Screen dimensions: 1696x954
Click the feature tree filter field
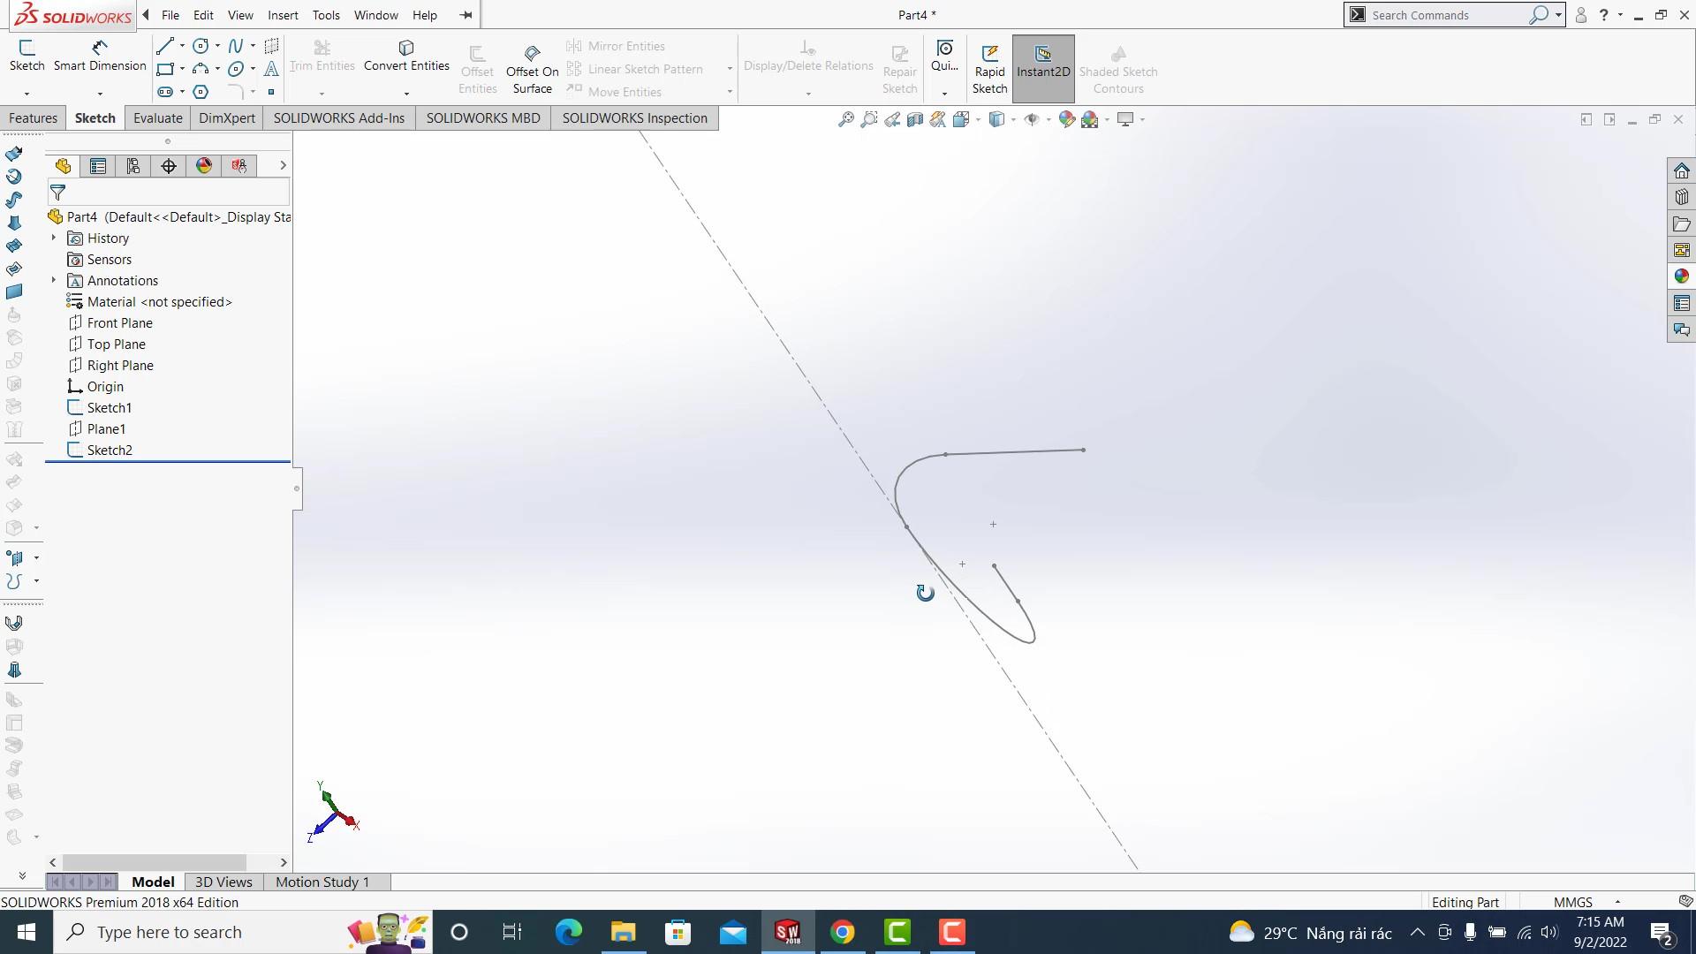[169, 193]
